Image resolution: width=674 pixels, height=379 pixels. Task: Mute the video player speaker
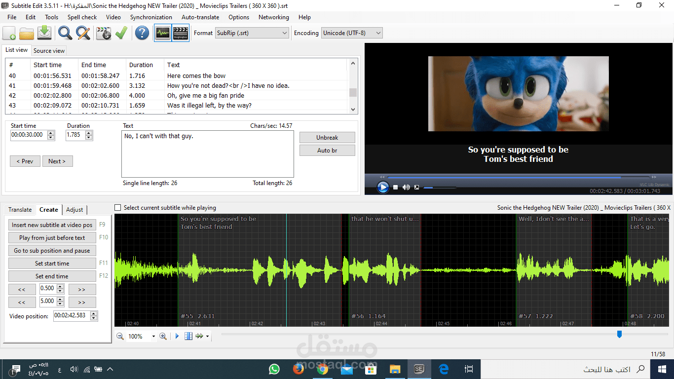[406, 188]
